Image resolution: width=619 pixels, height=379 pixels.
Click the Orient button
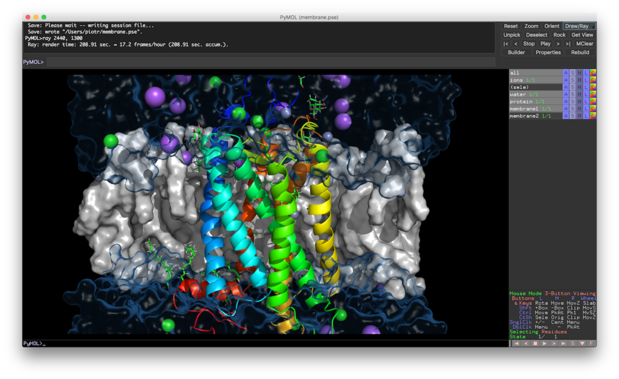[551, 26]
